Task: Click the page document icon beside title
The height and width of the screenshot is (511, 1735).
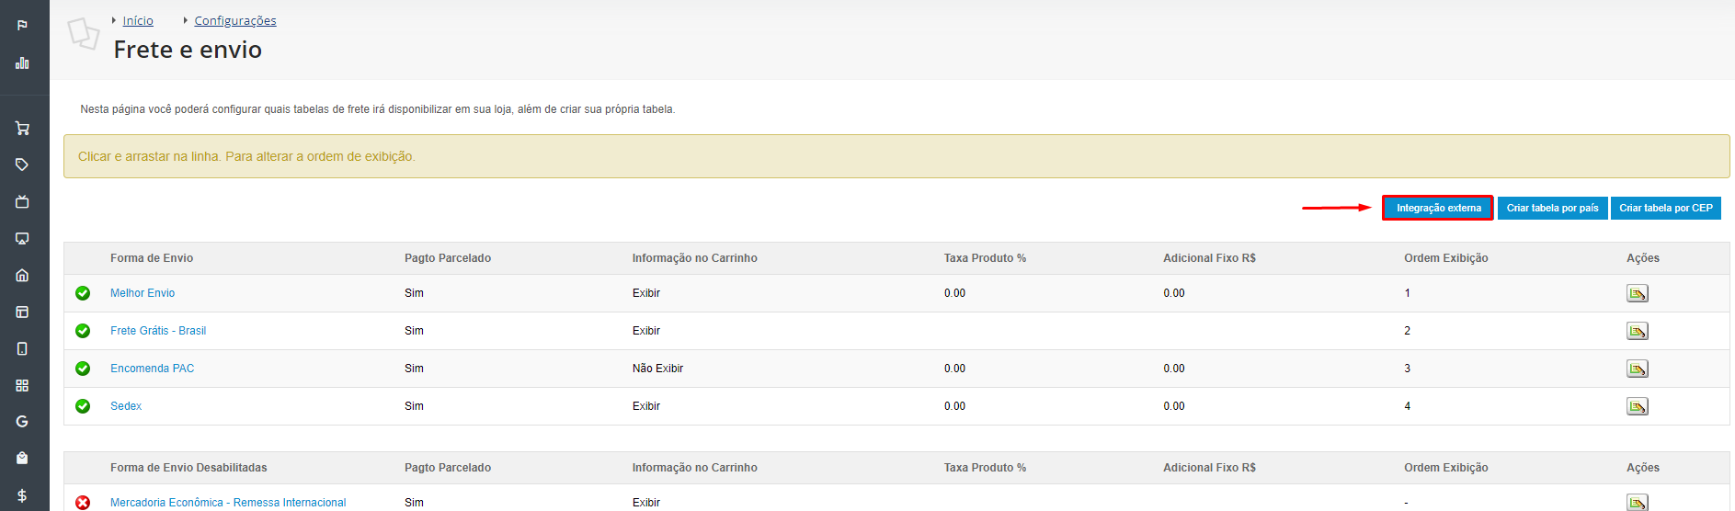Action: coord(84,34)
